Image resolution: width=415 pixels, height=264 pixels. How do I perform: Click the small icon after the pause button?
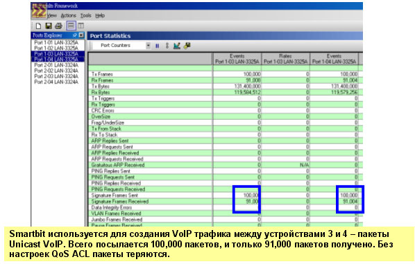click(x=167, y=46)
